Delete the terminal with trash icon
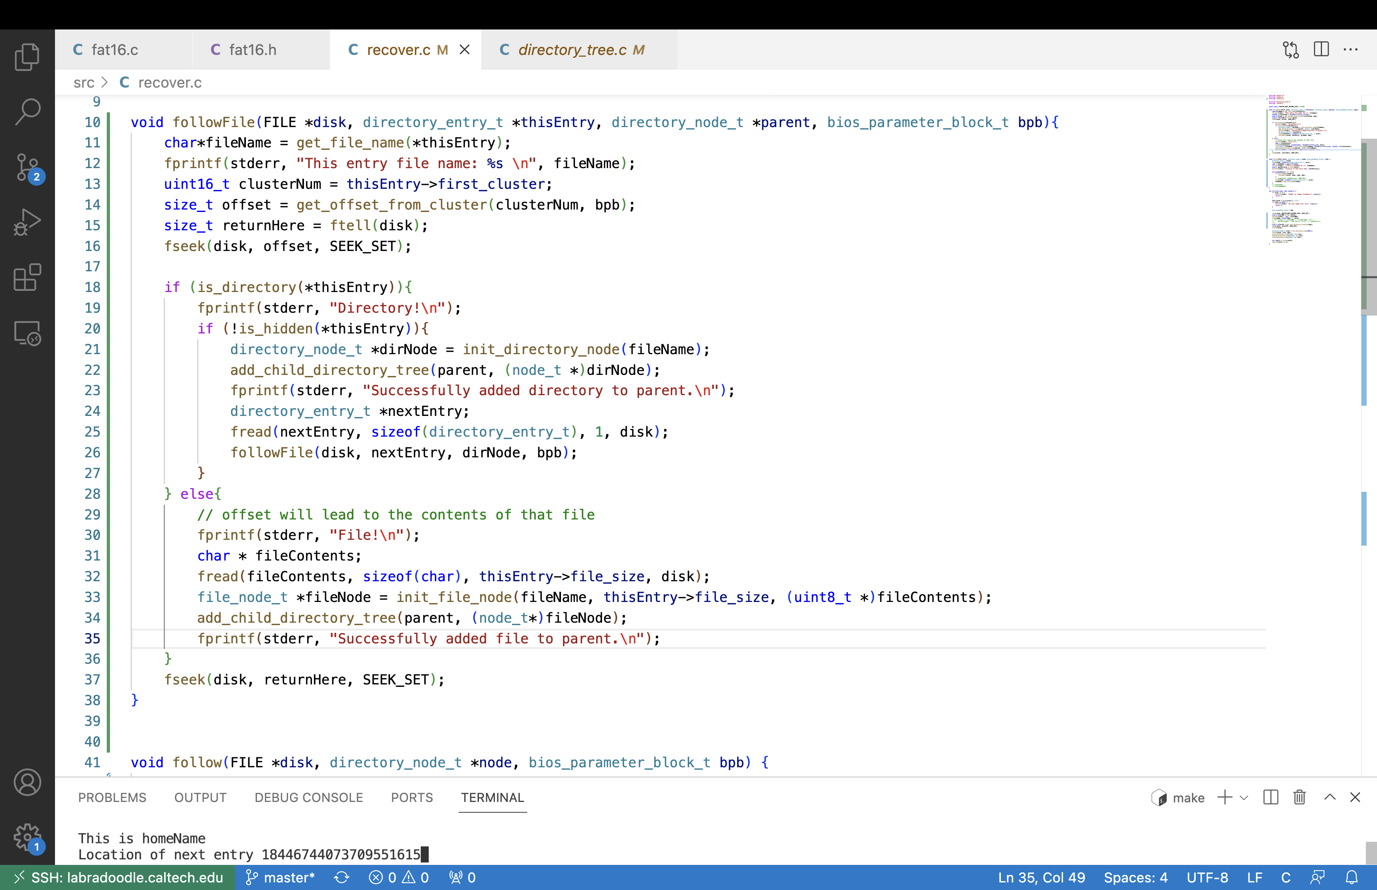 click(1300, 798)
